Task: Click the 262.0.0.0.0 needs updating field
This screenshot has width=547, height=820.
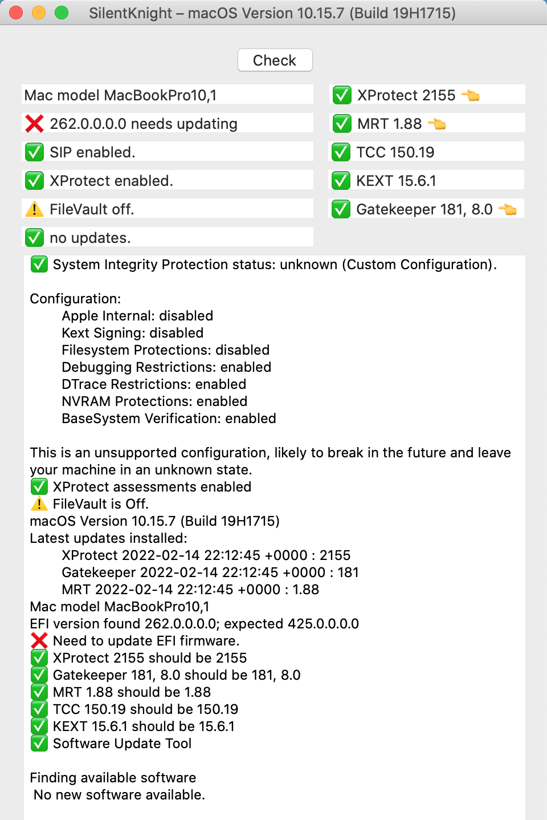Action: [x=144, y=124]
